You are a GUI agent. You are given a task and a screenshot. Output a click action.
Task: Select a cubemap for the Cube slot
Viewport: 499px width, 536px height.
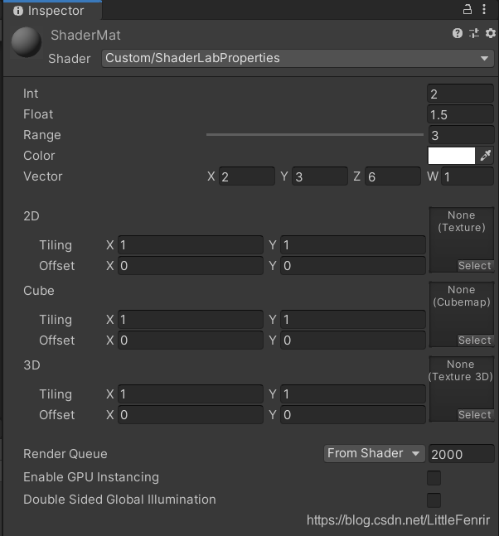[x=475, y=340]
